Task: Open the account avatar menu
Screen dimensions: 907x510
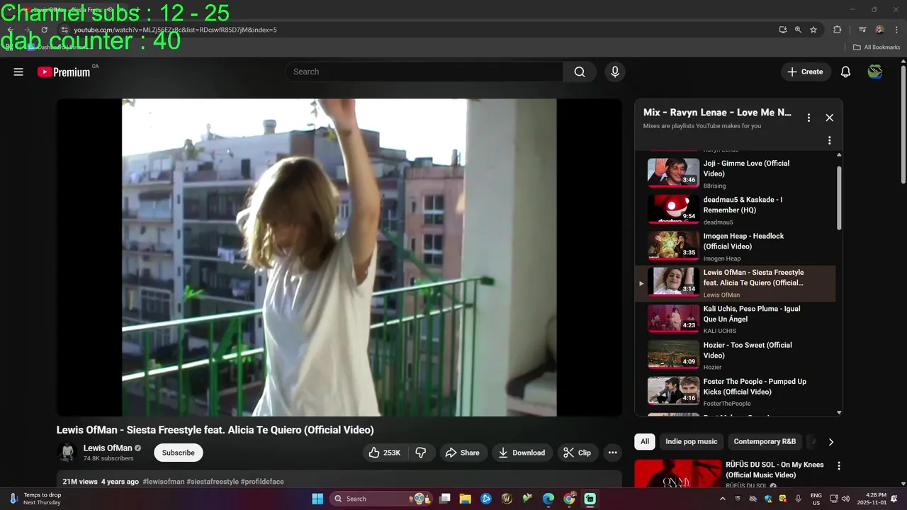Action: 875,72
